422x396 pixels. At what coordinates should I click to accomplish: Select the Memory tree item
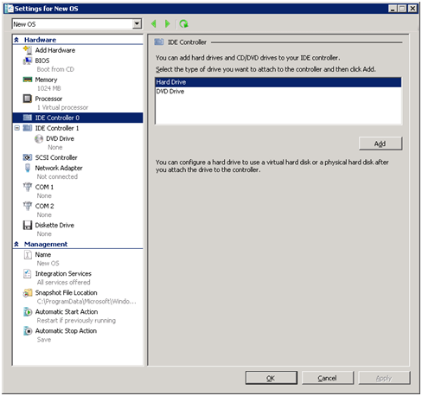pyautogui.click(x=46, y=80)
